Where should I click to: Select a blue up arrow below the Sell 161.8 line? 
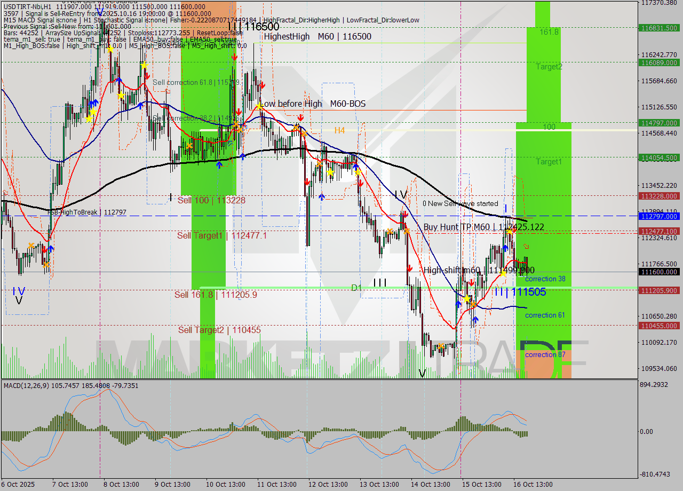459,304
